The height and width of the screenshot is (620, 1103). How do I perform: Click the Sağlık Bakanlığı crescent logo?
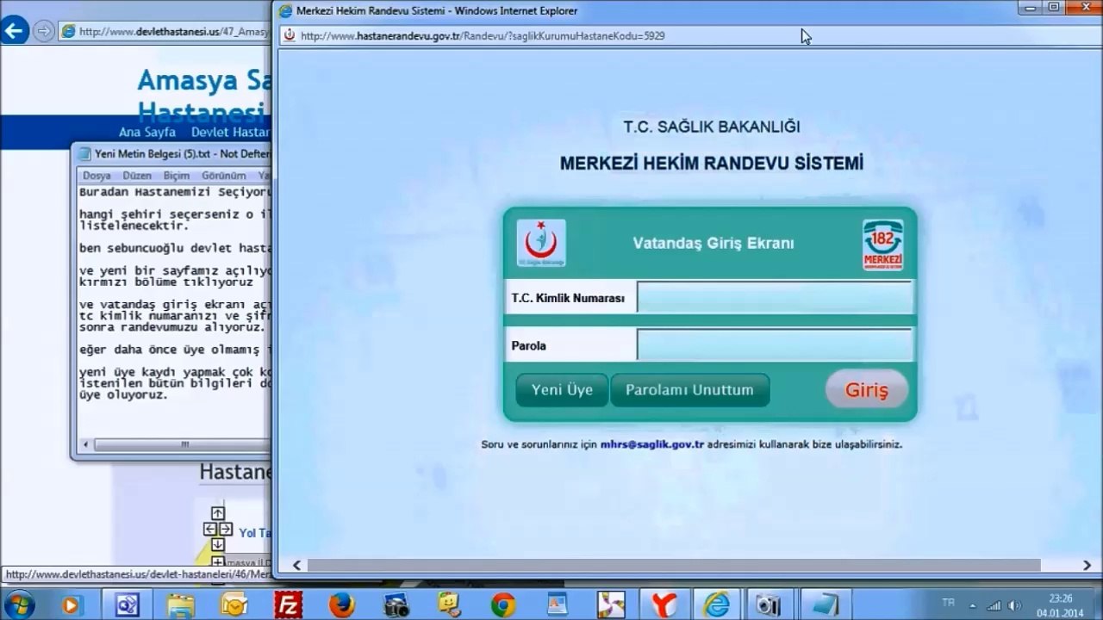[x=541, y=243]
